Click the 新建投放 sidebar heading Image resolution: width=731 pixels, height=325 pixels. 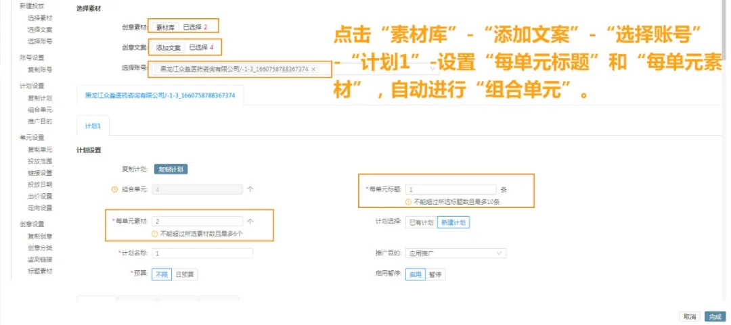[32, 6]
